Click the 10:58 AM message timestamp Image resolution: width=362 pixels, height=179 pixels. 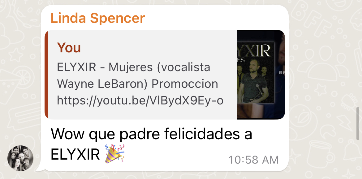click(x=253, y=160)
